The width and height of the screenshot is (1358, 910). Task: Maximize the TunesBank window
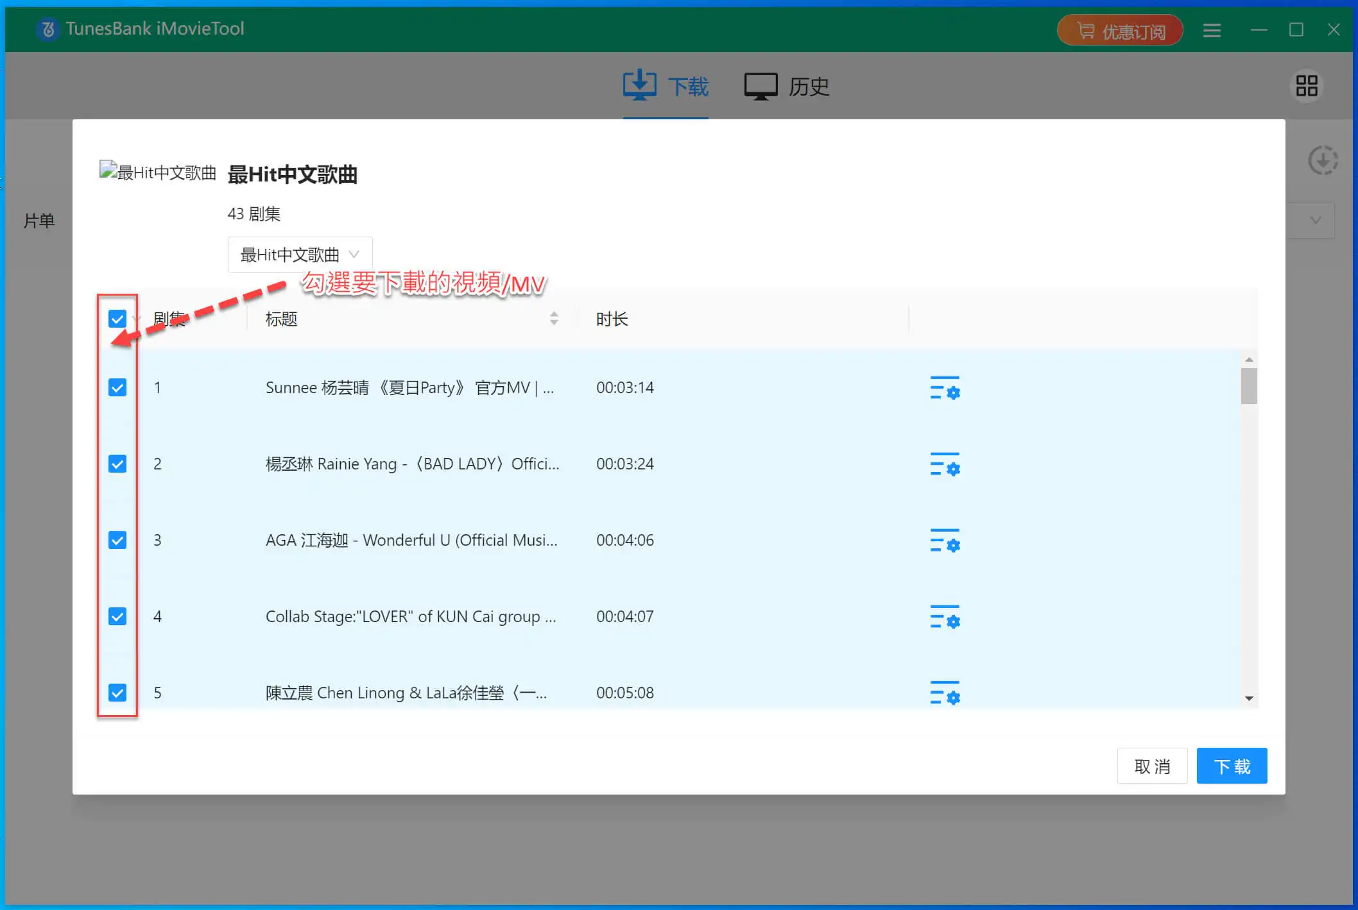click(1296, 30)
